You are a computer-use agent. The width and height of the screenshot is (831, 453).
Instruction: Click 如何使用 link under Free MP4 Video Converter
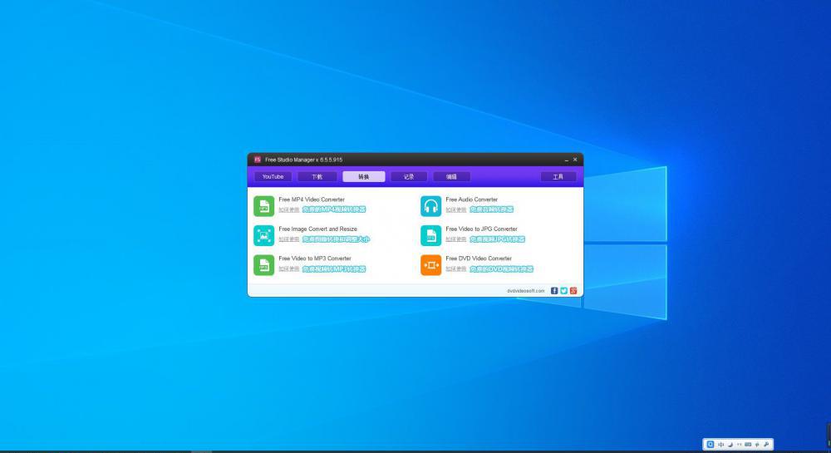pyautogui.click(x=289, y=209)
